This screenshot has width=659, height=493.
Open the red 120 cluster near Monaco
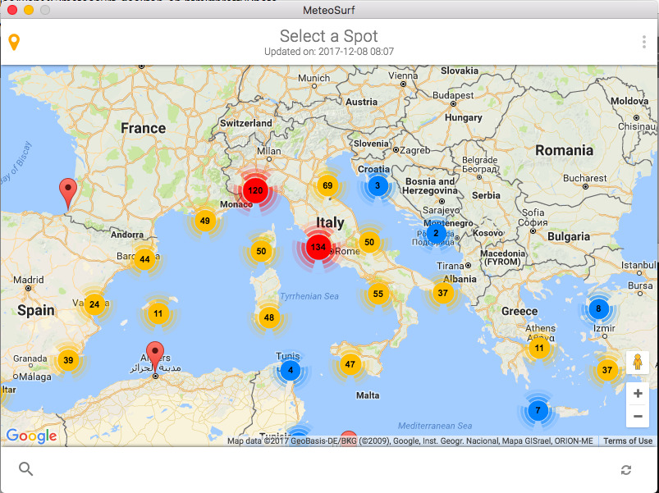255,190
